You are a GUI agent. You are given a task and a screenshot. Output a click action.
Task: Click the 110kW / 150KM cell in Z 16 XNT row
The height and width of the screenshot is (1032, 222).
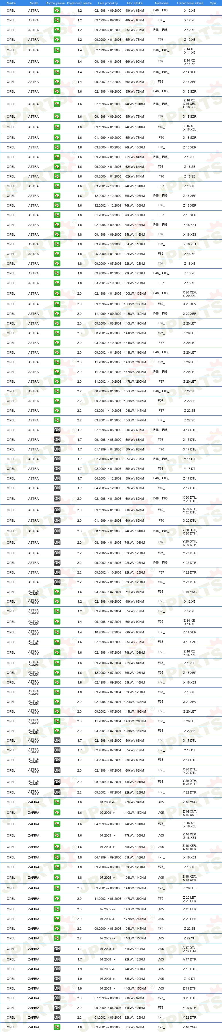(x=135, y=813)
